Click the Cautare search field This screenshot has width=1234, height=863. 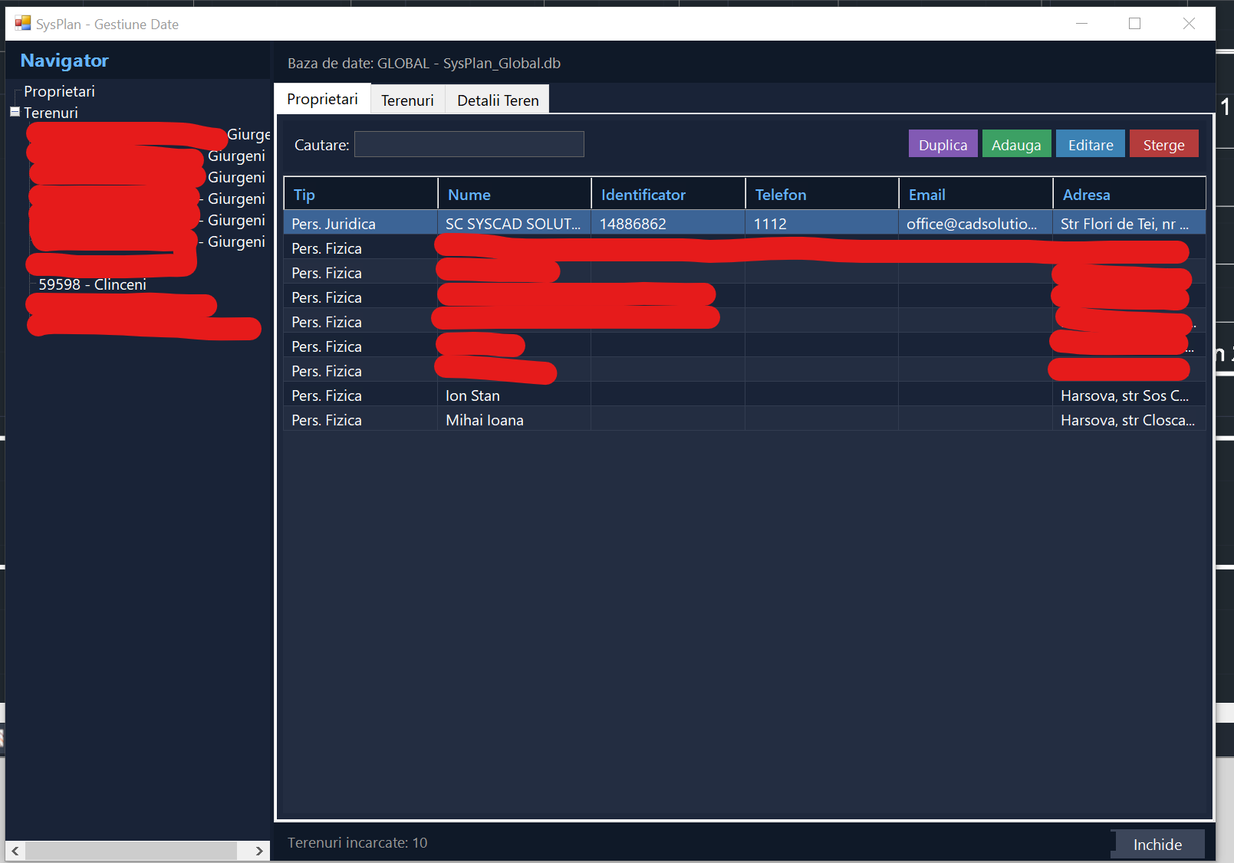tap(469, 144)
